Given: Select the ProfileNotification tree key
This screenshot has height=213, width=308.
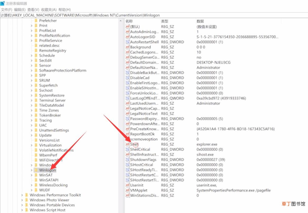Looking at the screenshot, I should (55, 35).
